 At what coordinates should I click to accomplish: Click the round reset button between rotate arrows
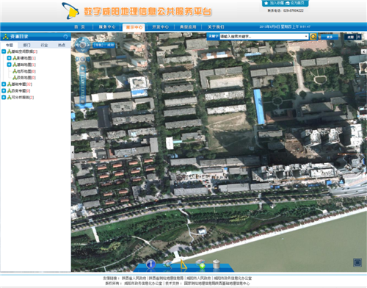[83, 59]
